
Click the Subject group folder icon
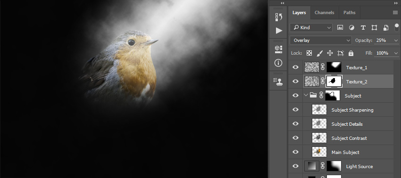[x=313, y=95]
